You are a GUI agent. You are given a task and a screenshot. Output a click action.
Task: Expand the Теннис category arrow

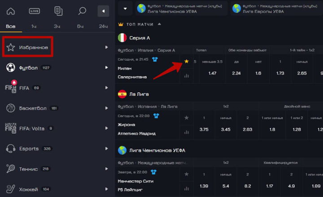tap(106, 169)
